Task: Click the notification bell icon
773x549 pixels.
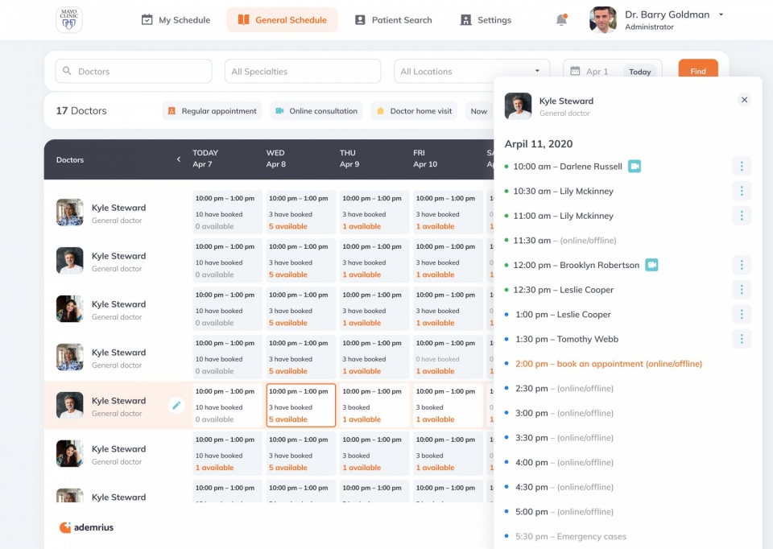Action: pos(561,20)
